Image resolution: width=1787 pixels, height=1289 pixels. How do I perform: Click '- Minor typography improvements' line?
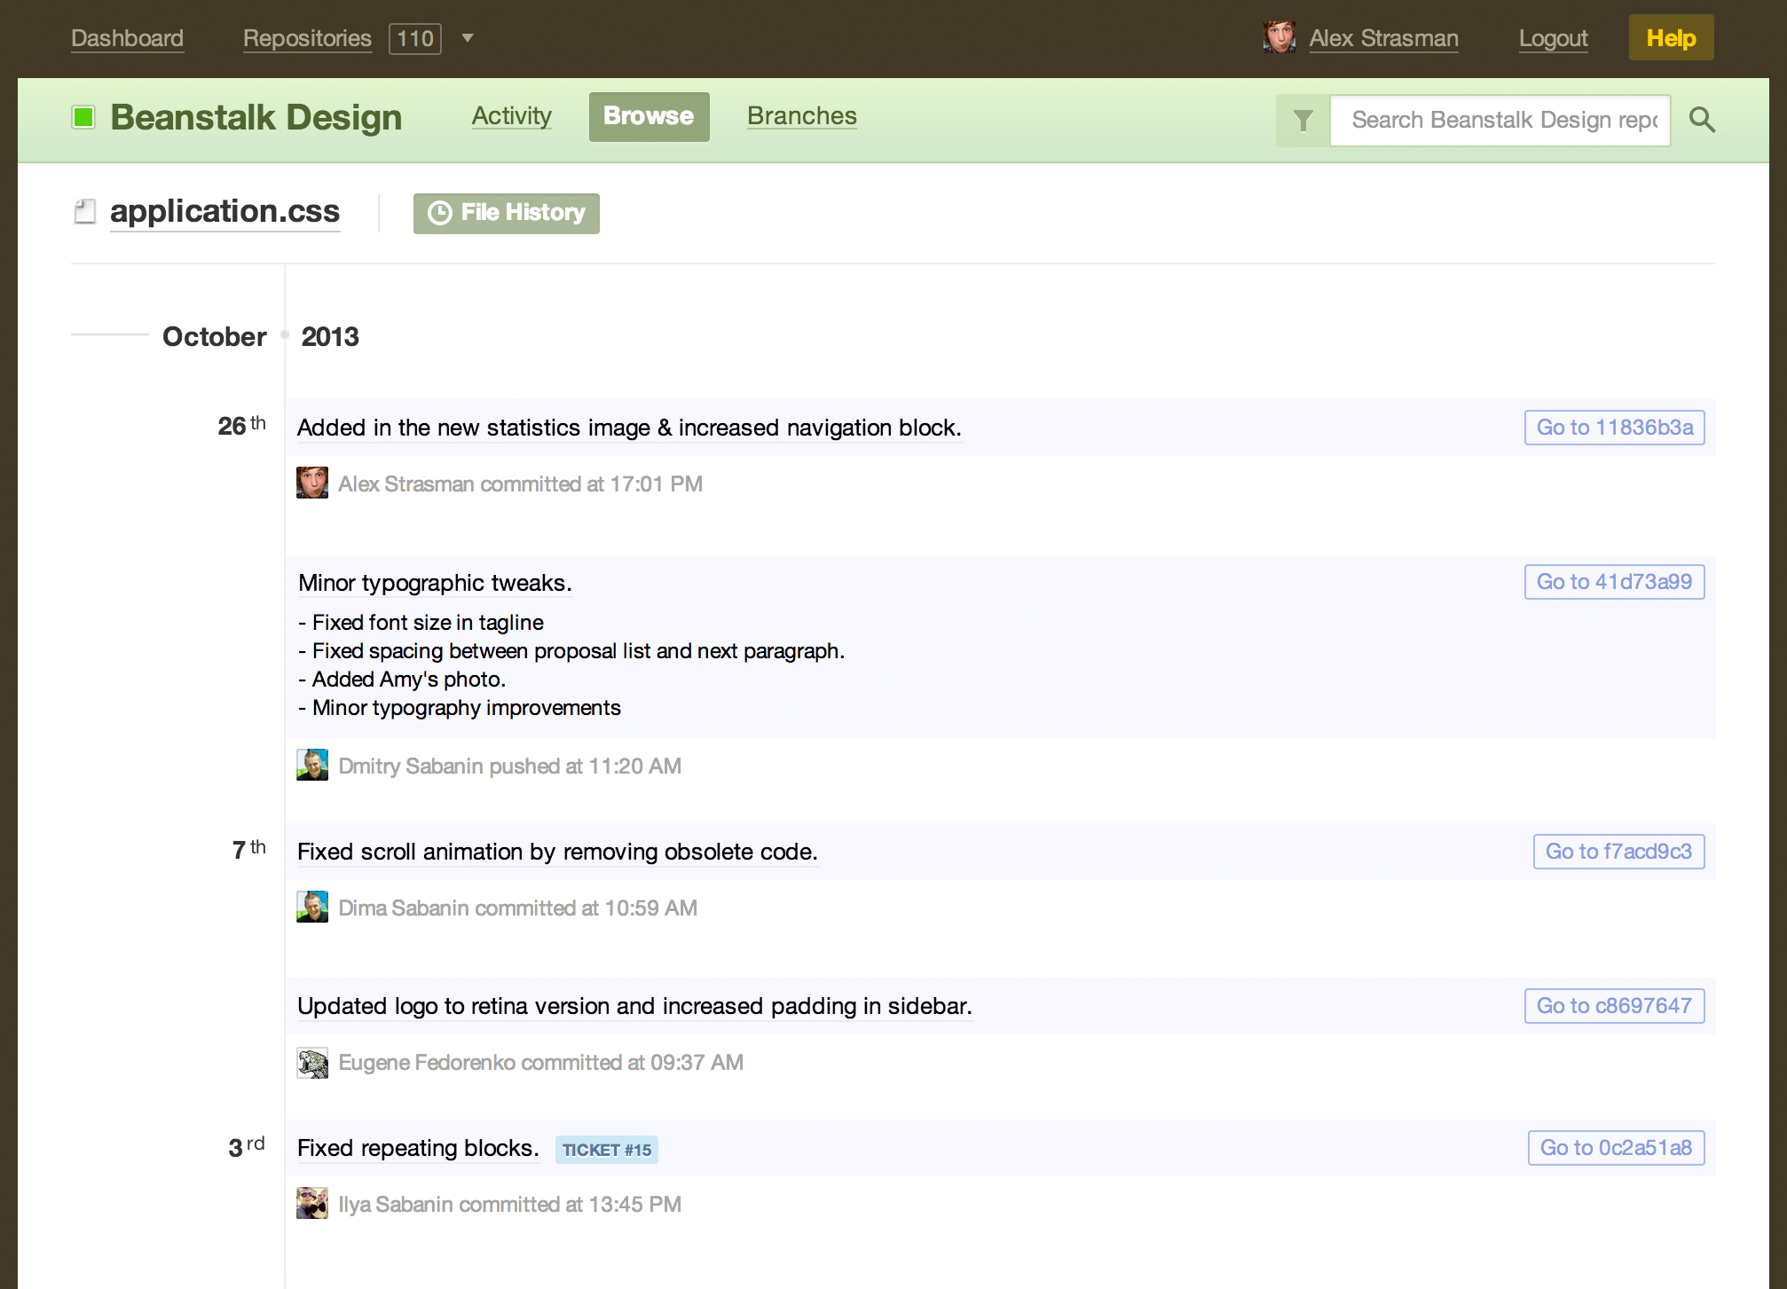[460, 708]
